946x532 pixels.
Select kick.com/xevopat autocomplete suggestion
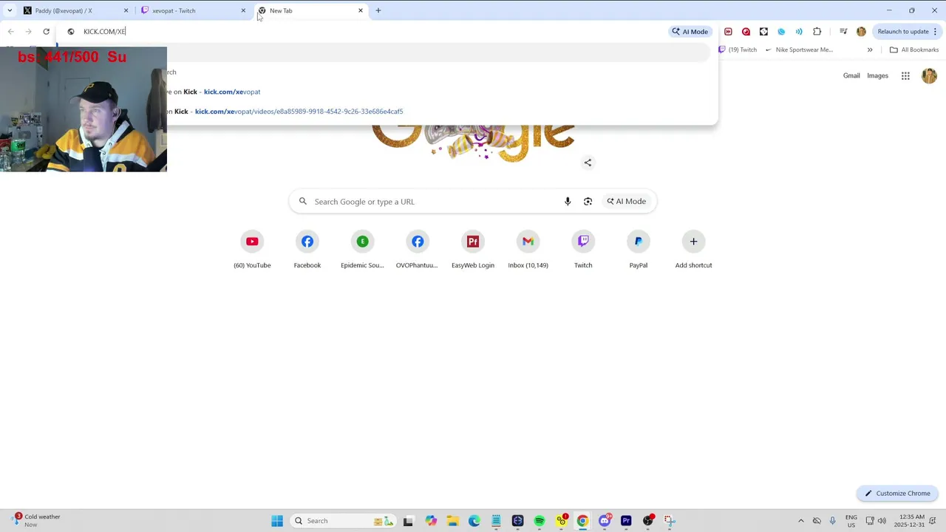tap(232, 92)
